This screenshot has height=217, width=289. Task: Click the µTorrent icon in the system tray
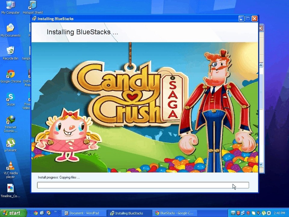(264, 213)
